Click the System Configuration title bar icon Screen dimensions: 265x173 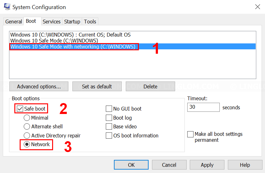(7, 7)
